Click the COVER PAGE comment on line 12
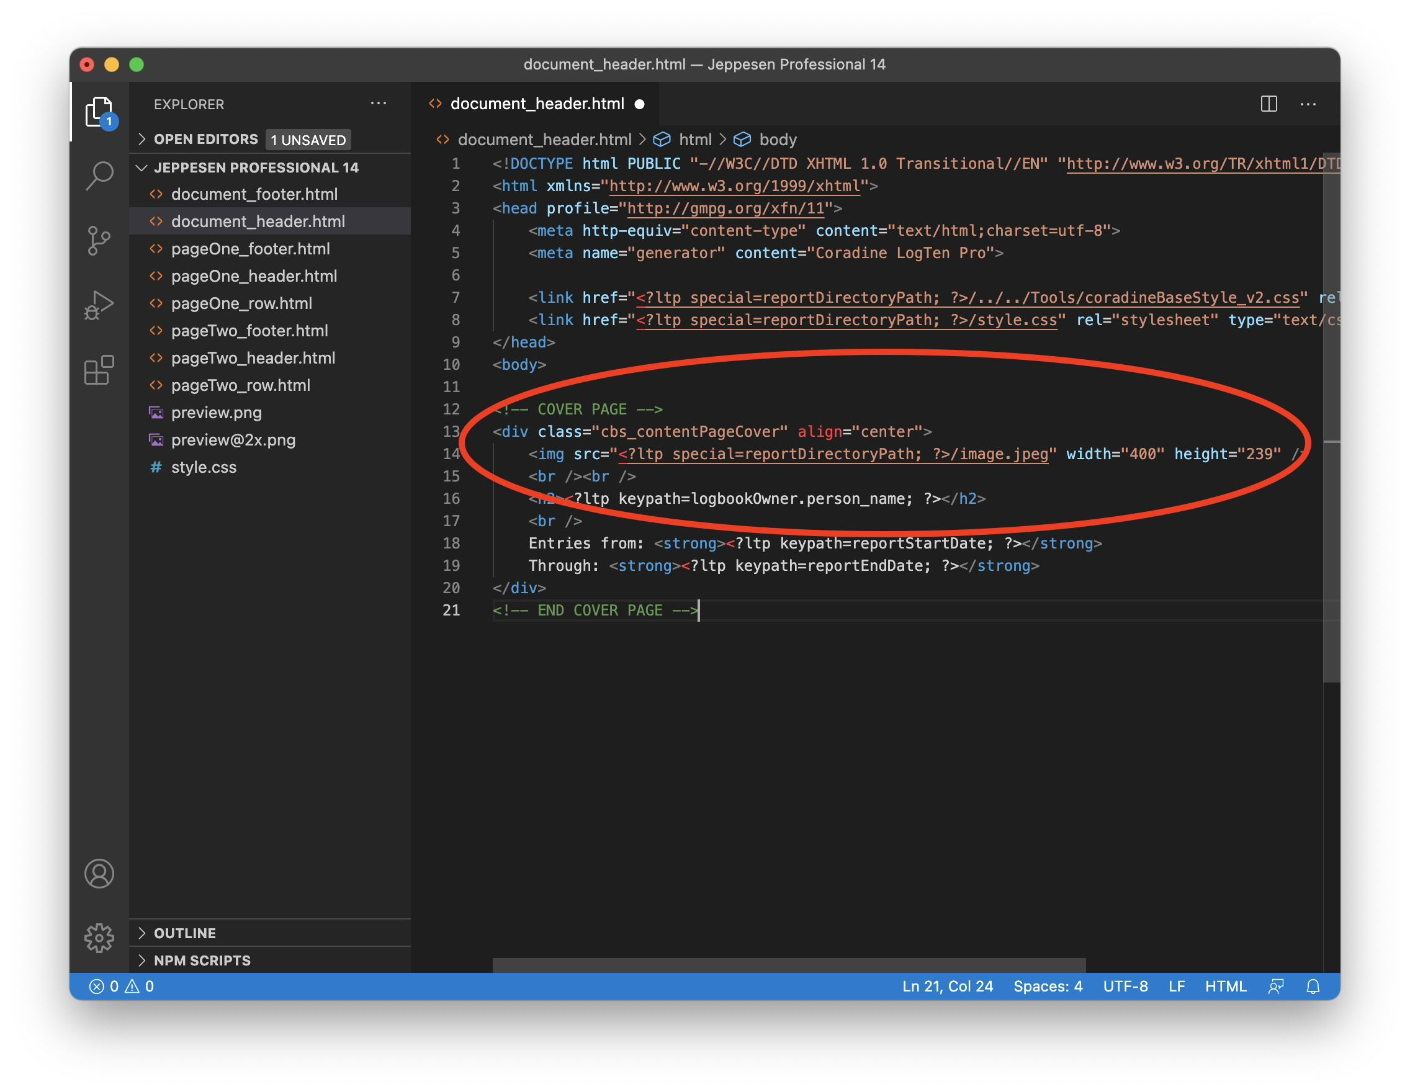Viewport: 1410px width, 1092px height. [577, 409]
